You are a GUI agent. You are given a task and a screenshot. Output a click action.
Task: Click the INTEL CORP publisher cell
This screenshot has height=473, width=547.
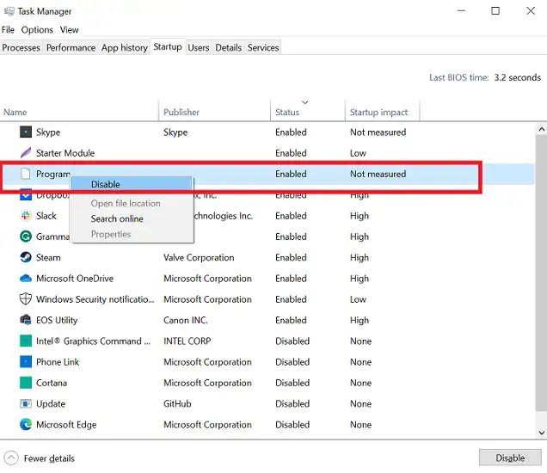(187, 341)
